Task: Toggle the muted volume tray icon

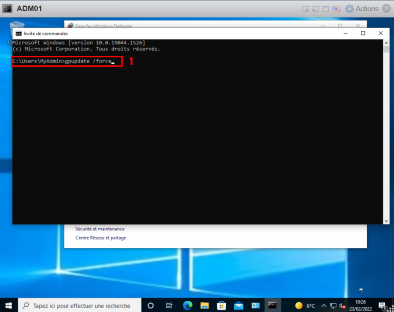Action: click(x=342, y=306)
